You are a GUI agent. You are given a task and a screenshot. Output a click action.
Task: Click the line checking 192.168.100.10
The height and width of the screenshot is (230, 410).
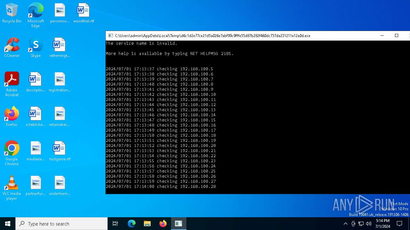tap(160, 94)
